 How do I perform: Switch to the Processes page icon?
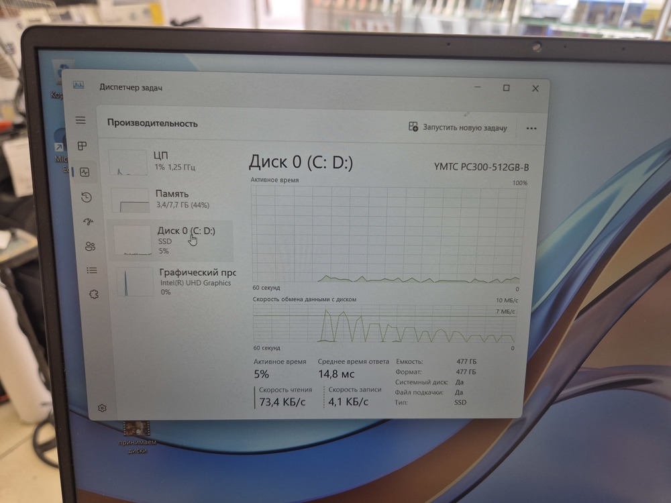(x=83, y=146)
